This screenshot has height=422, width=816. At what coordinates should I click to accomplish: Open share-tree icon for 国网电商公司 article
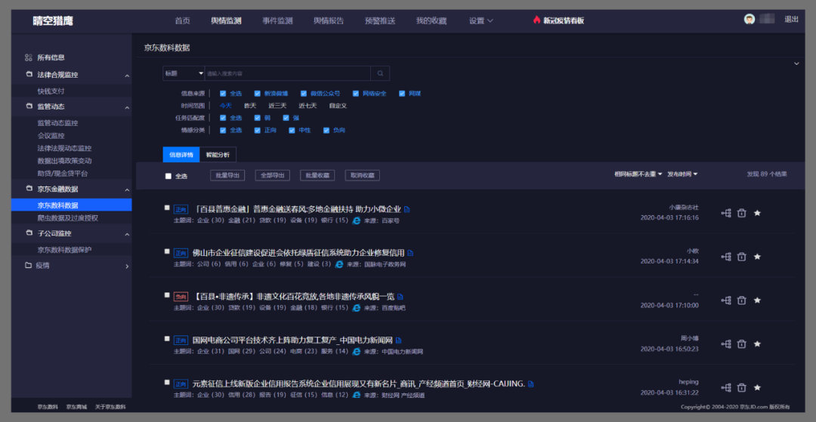point(726,344)
